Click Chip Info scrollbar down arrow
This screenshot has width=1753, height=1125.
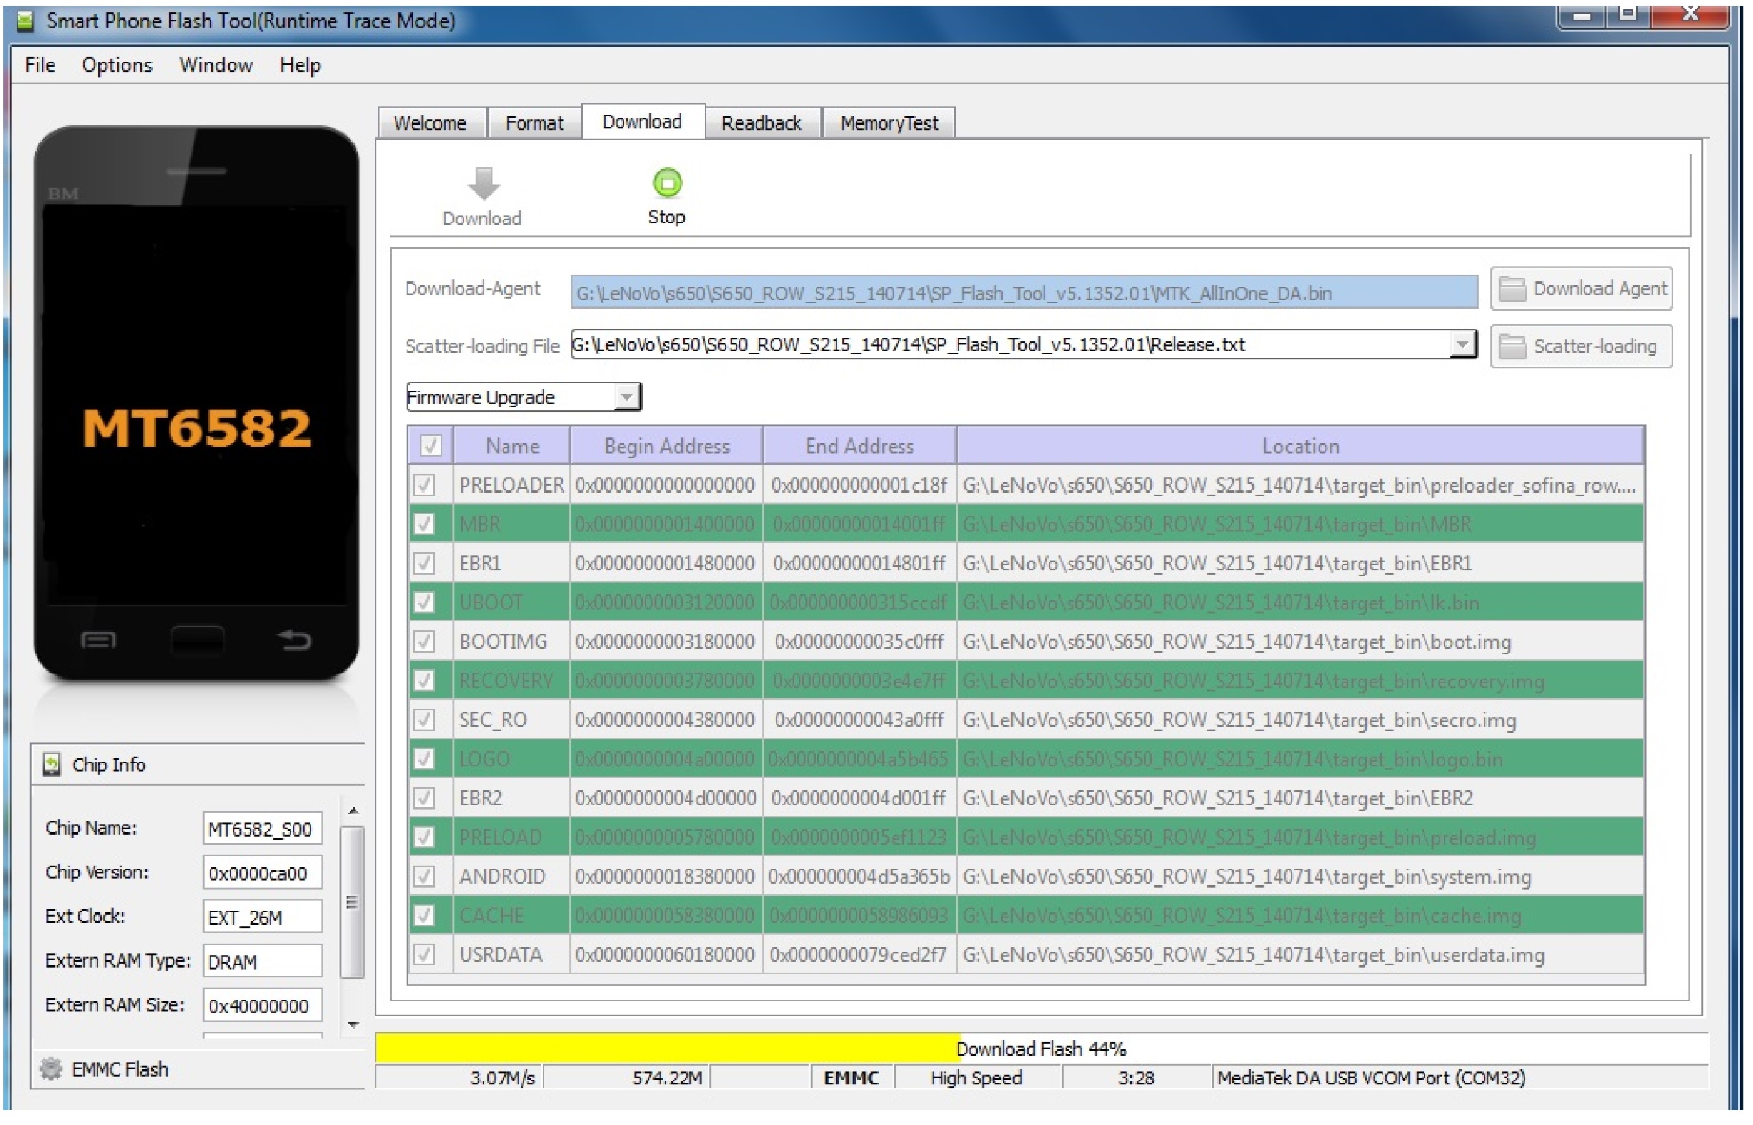click(353, 1025)
